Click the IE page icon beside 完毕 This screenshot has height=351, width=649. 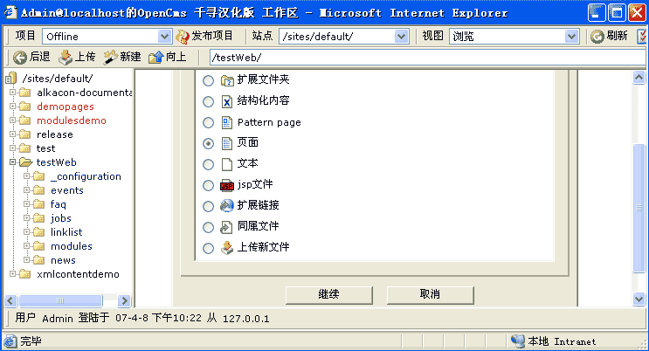pos(10,341)
